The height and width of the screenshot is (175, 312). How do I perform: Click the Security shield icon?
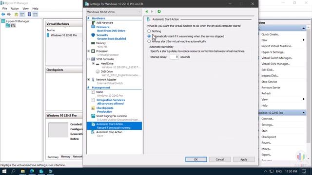click(93, 35)
